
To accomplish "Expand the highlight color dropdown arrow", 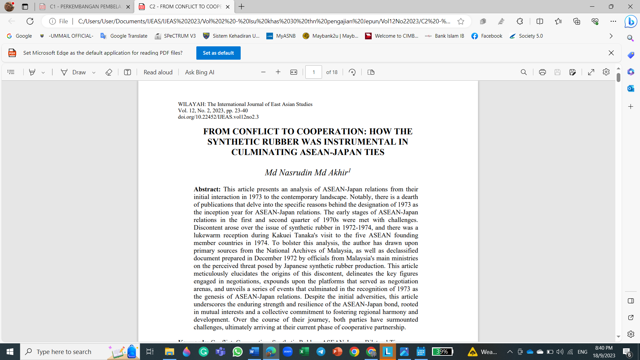I will point(43,72).
